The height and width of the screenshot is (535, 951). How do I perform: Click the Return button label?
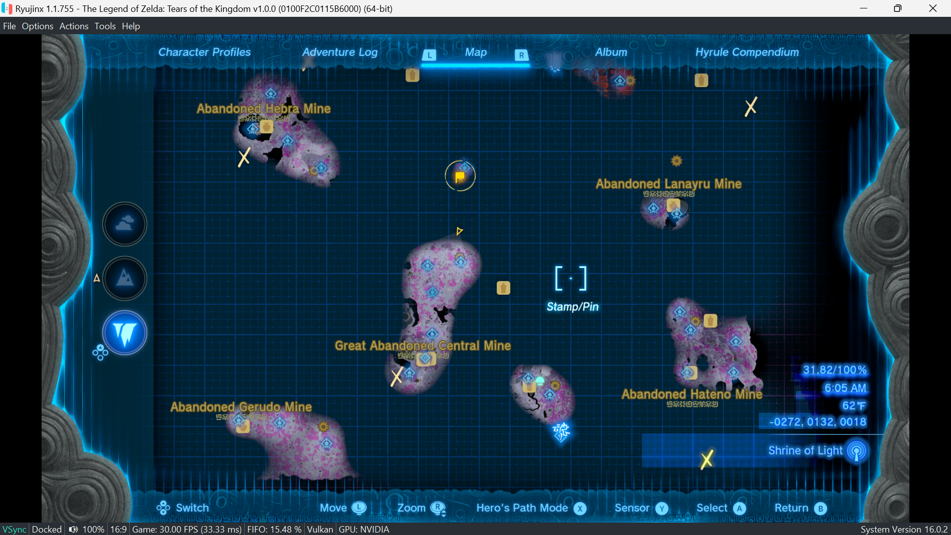pos(792,508)
